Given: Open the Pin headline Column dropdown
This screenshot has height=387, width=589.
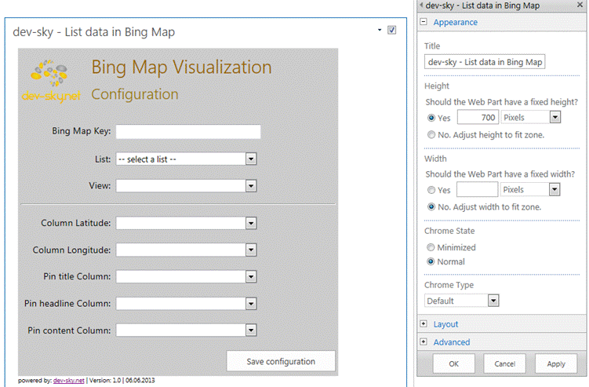Looking at the screenshot, I should click(186, 304).
